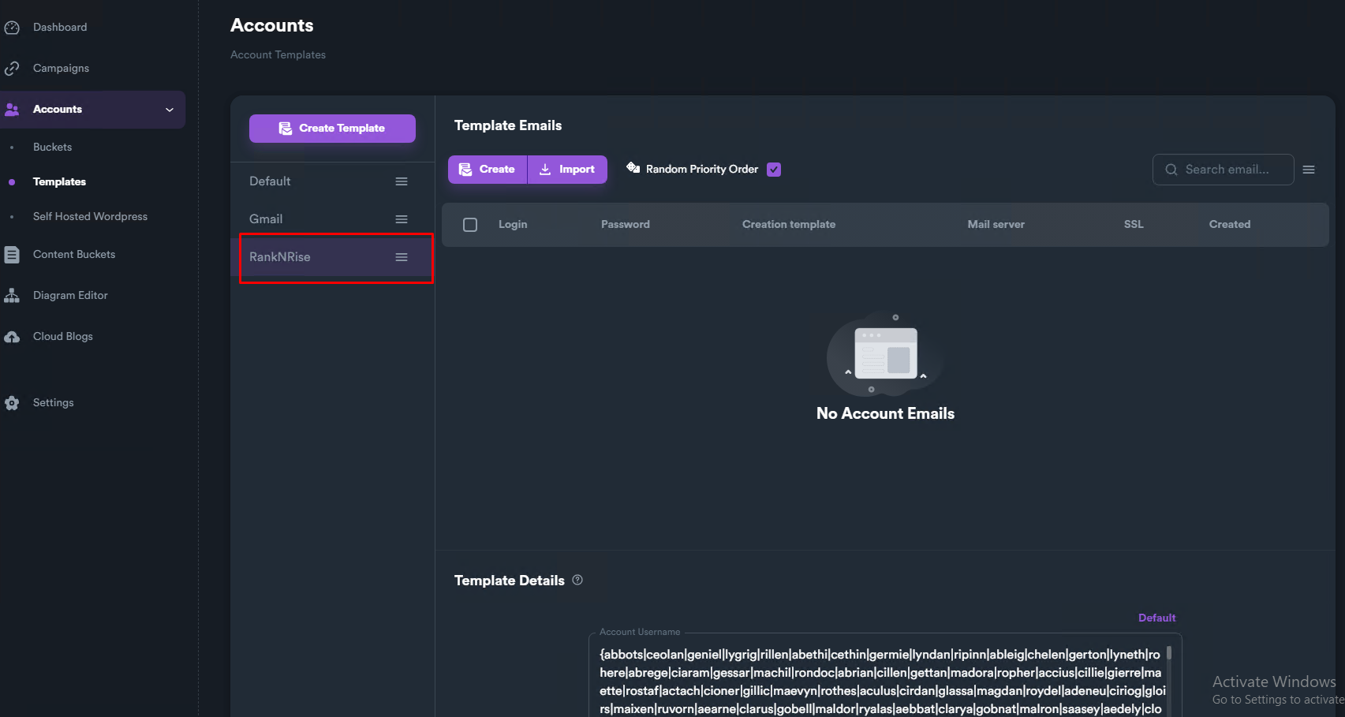Select the Campaigns sidebar icon

13,68
